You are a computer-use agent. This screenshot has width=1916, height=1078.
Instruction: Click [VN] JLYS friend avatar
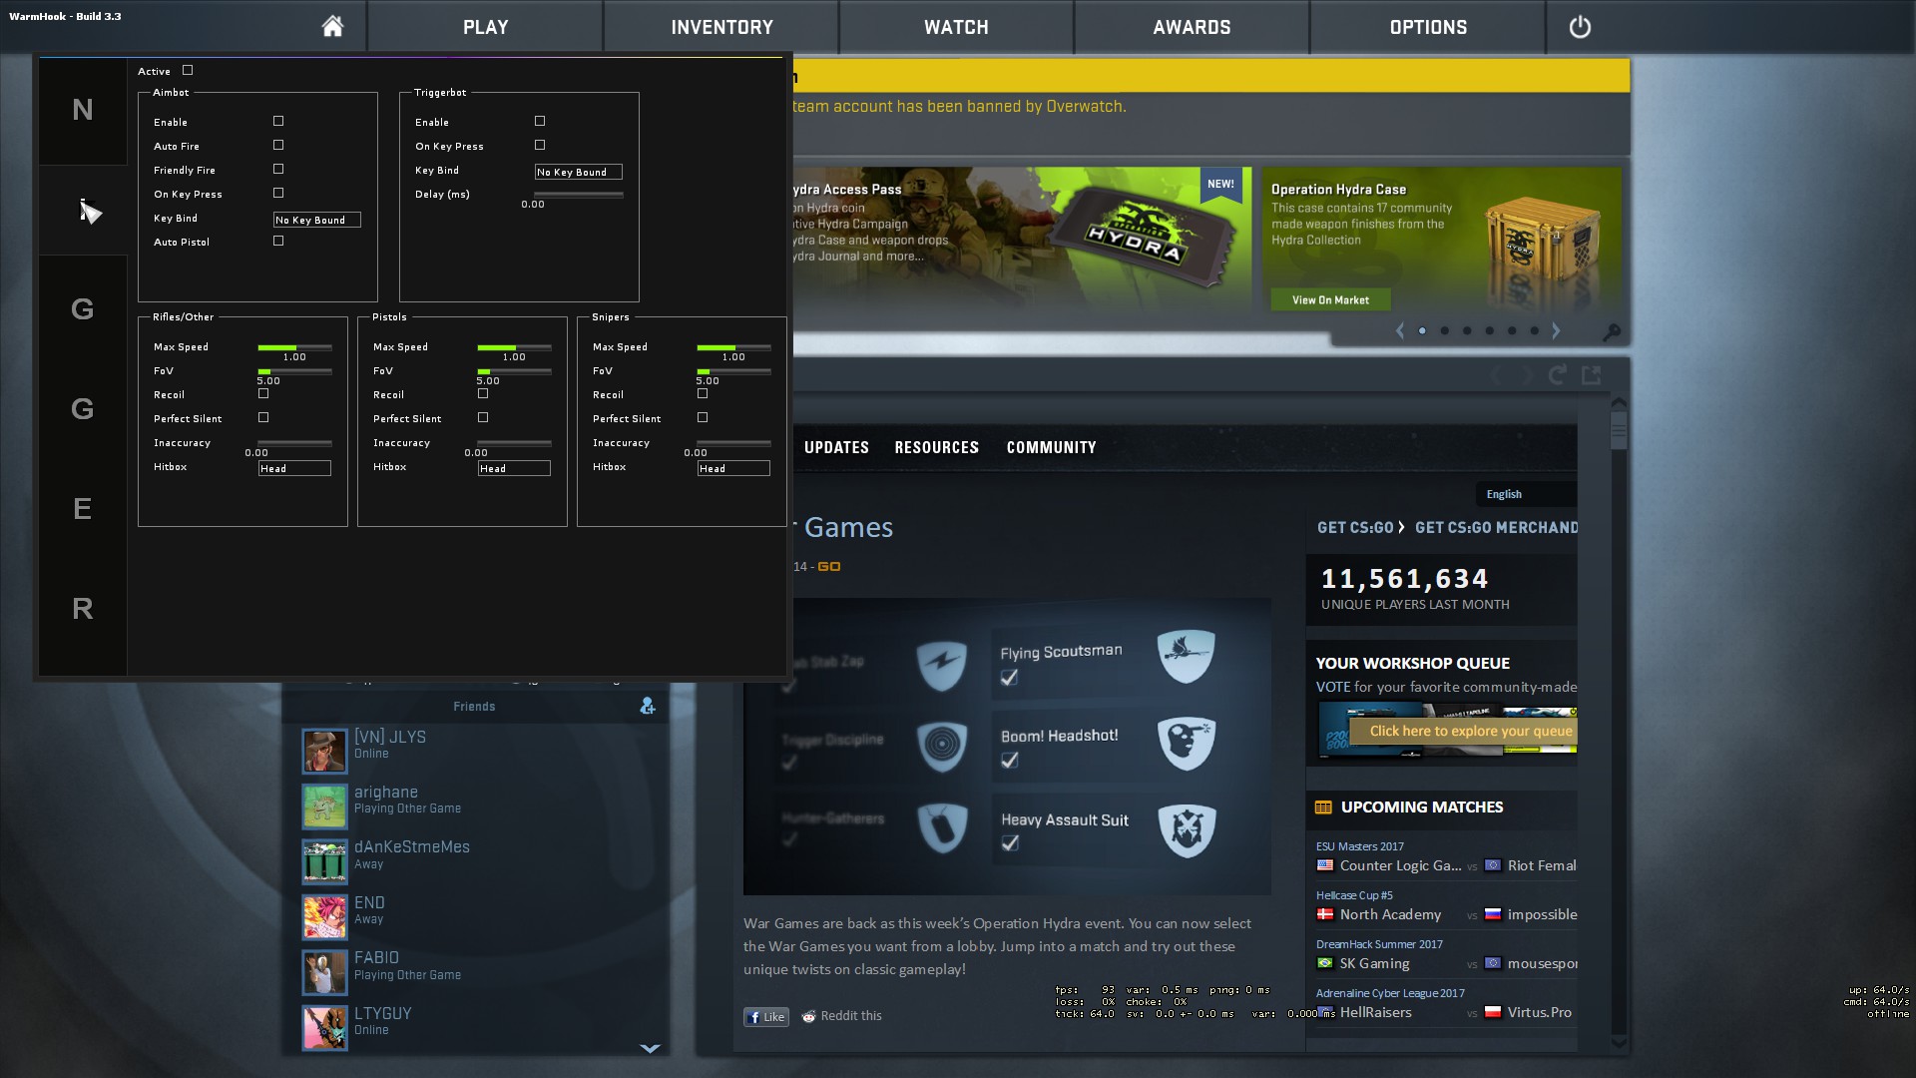(x=324, y=752)
